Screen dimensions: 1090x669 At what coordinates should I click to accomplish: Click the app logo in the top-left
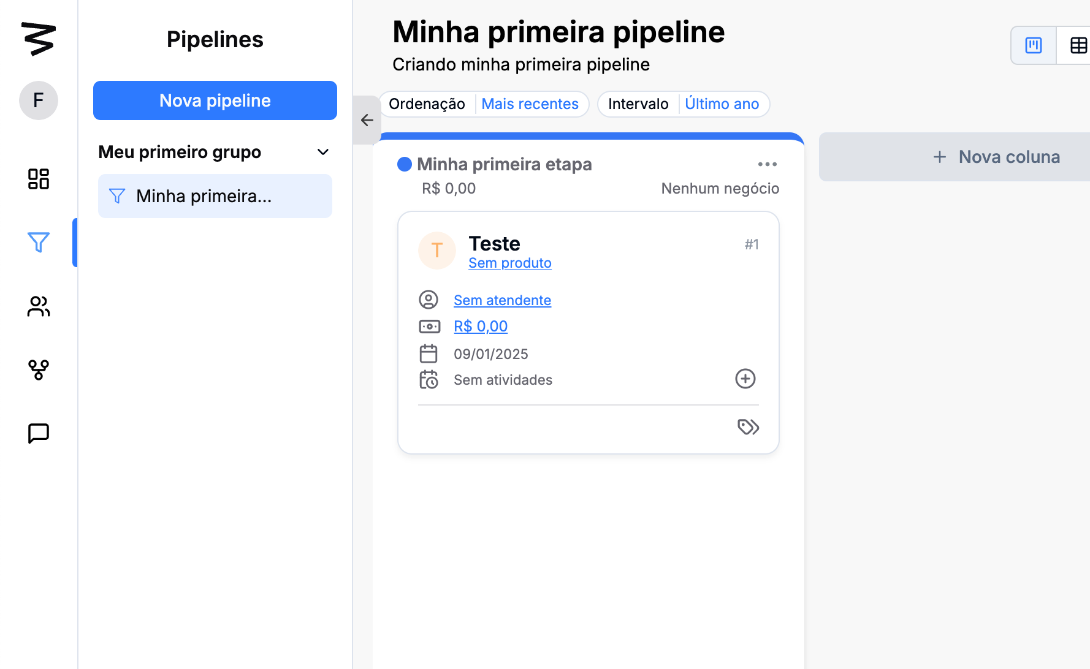coord(39,39)
